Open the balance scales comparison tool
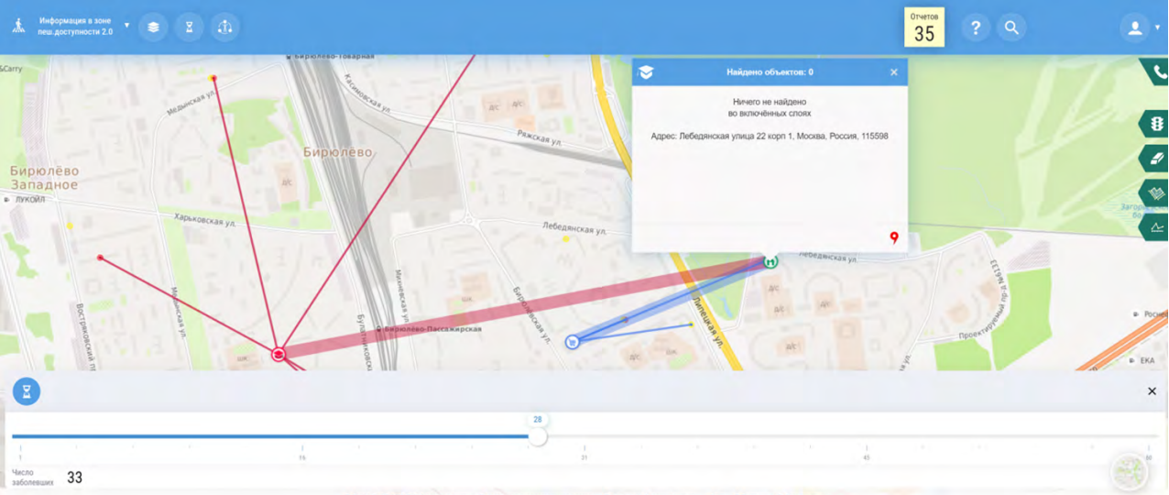 [224, 27]
